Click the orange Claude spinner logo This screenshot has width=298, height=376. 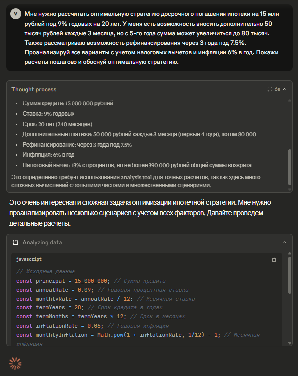15,363
